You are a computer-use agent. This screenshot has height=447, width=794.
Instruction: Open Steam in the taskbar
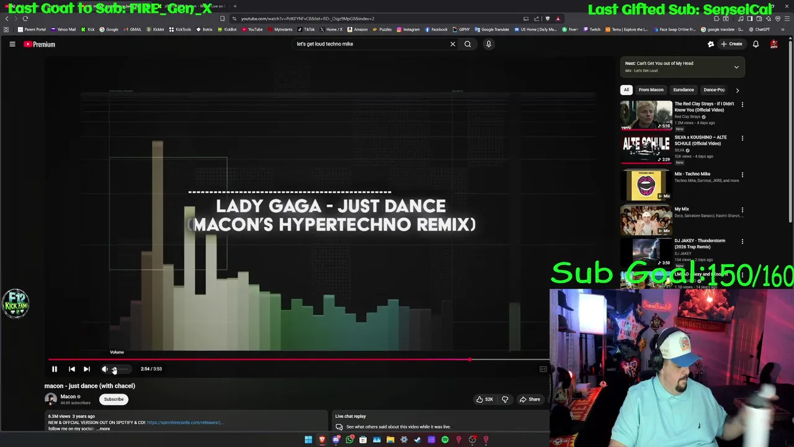[417, 440]
